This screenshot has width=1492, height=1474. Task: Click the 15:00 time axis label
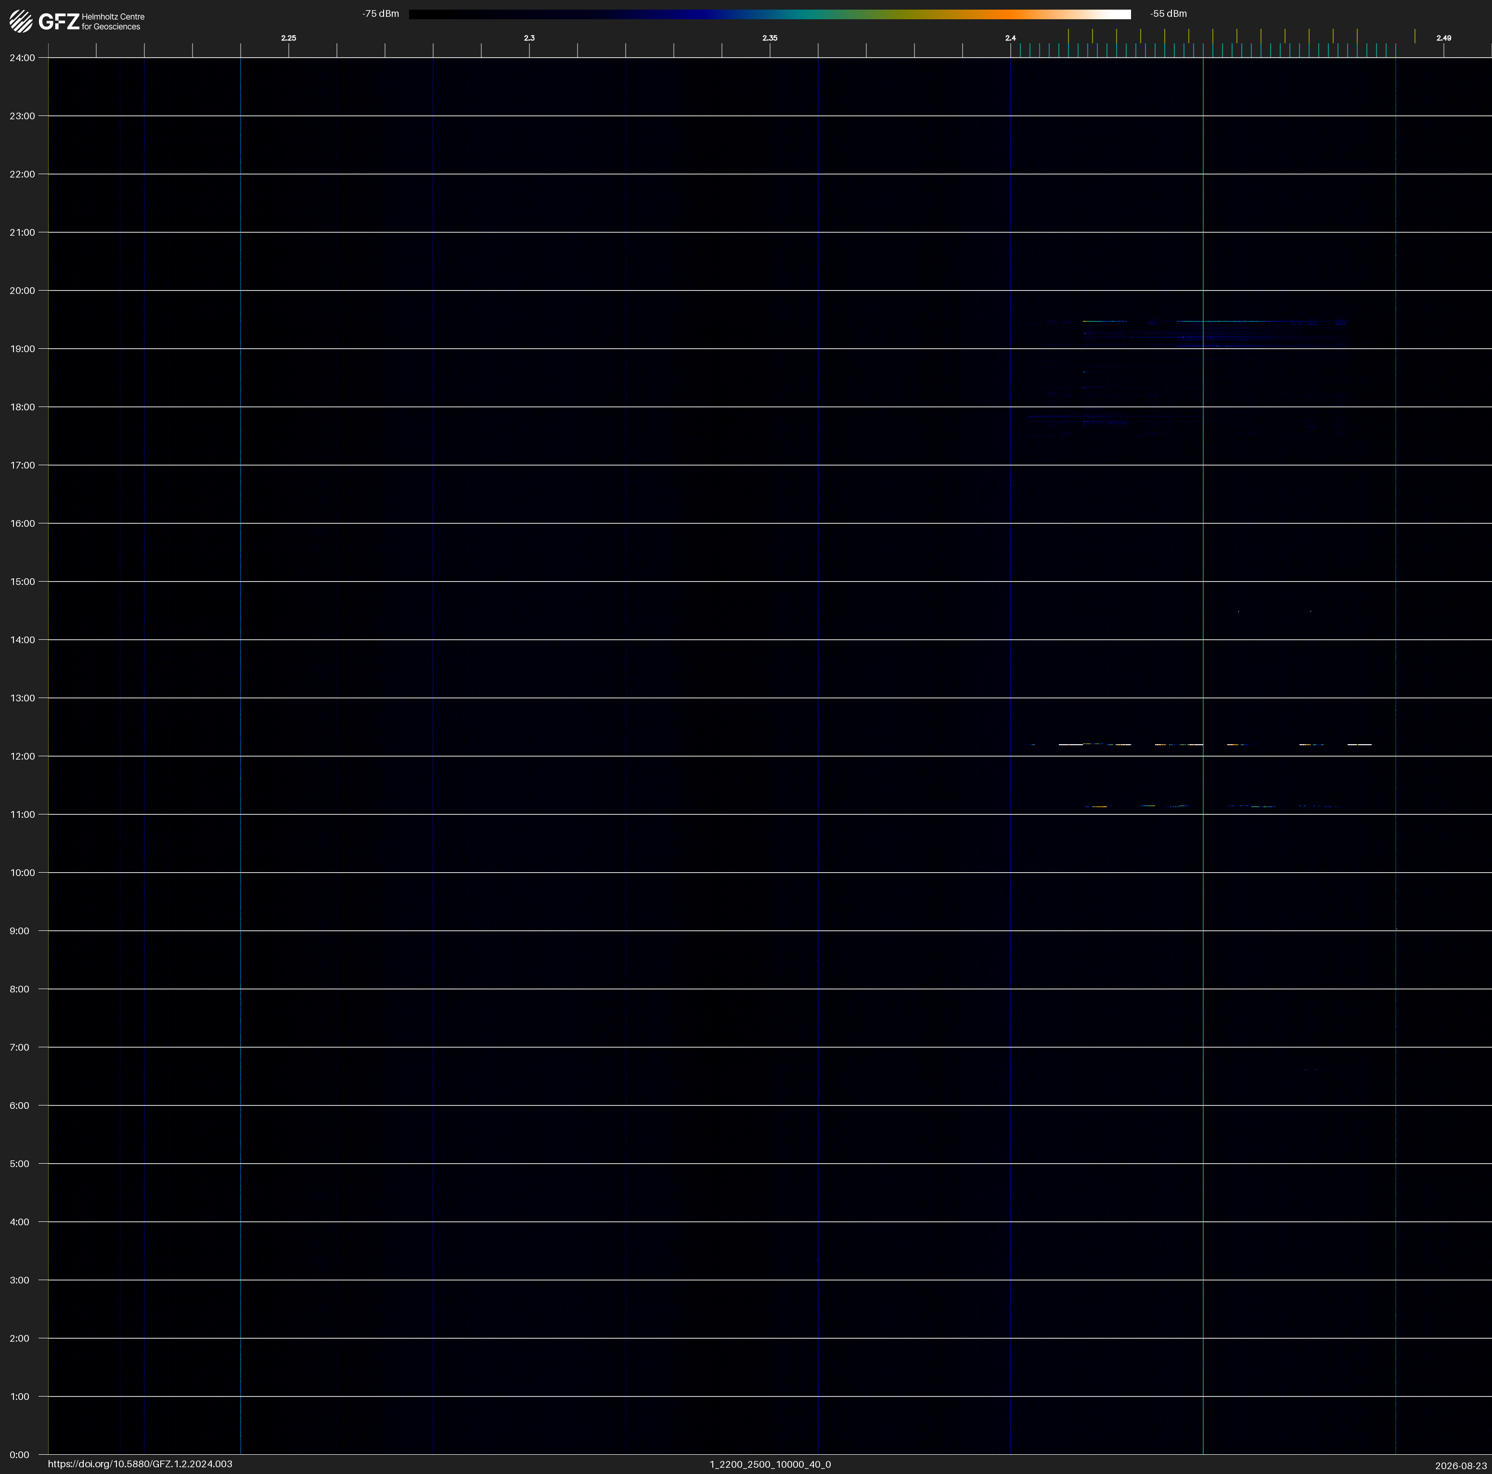[23, 582]
